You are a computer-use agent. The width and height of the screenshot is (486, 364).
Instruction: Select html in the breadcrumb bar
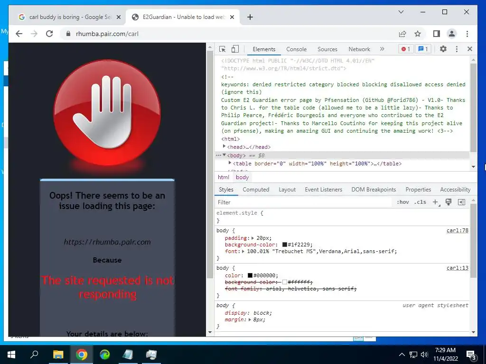point(223,177)
